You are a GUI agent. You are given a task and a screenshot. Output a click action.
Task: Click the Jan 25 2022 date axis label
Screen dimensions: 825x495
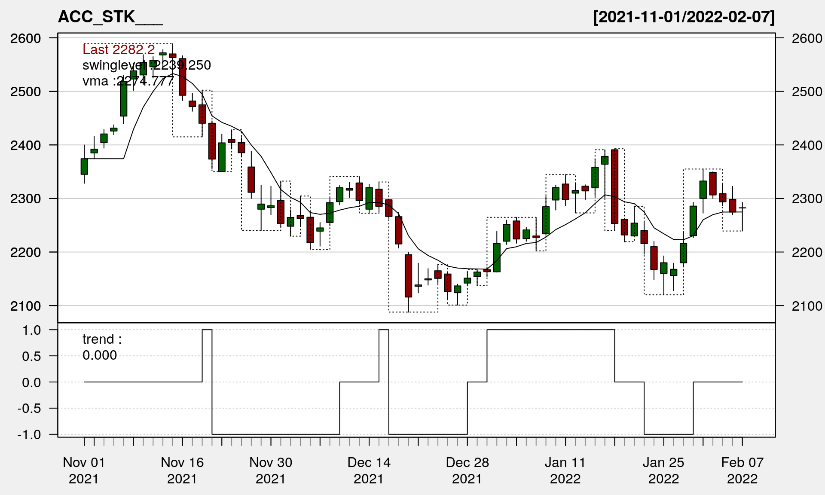(663, 471)
